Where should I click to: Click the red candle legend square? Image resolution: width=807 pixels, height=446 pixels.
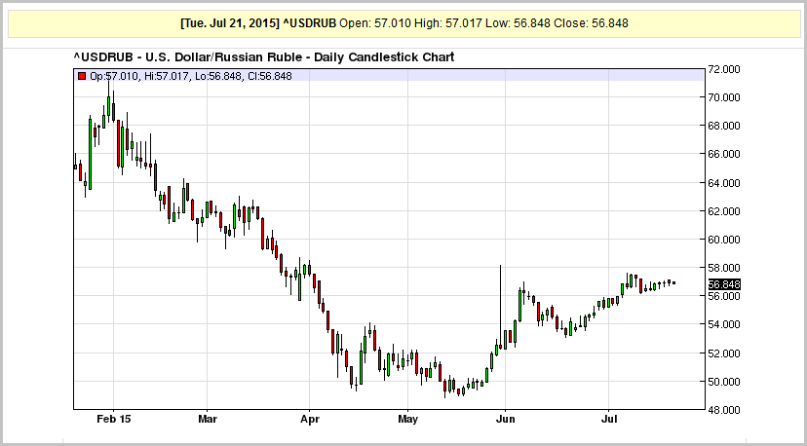tap(81, 76)
